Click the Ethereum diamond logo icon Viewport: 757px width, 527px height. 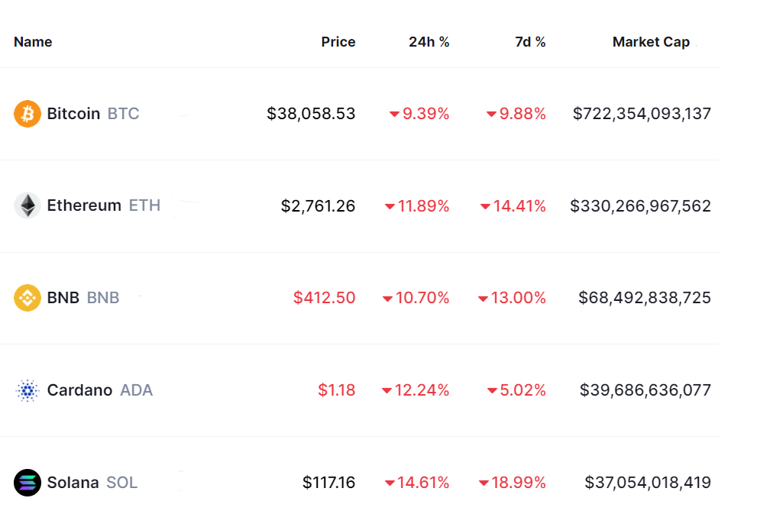click(x=27, y=205)
